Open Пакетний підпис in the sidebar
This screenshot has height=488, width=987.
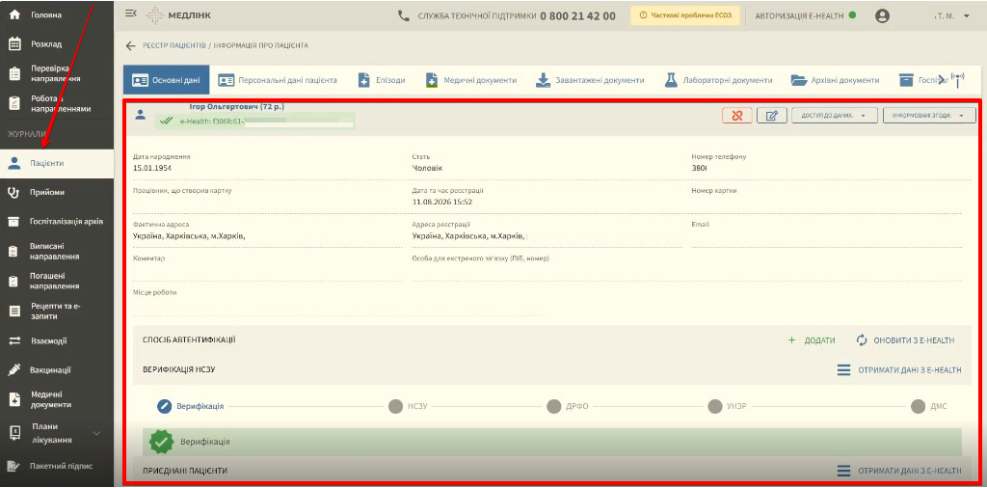[57, 466]
